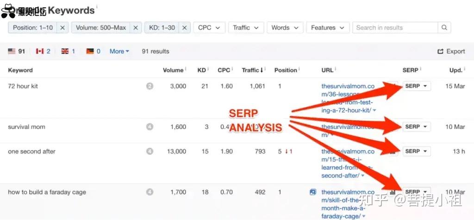Open the More countries menu
The height and width of the screenshot is (220, 474).
click(x=119, y=51)
